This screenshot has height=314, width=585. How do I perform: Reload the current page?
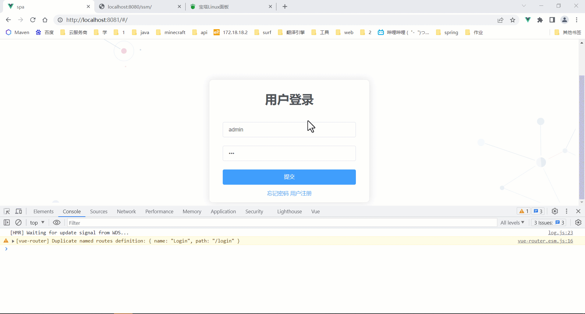click(33, 20)
